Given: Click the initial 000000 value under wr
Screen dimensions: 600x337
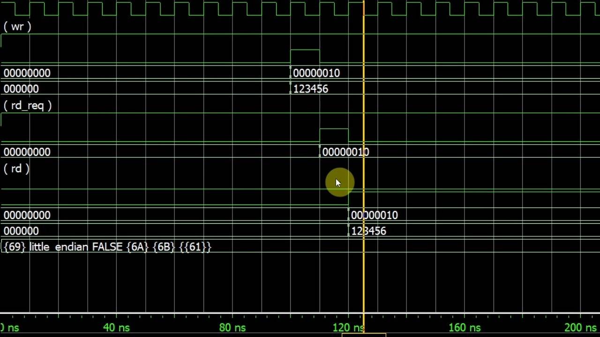Looking at the screenshot, I should coord(21,89).
